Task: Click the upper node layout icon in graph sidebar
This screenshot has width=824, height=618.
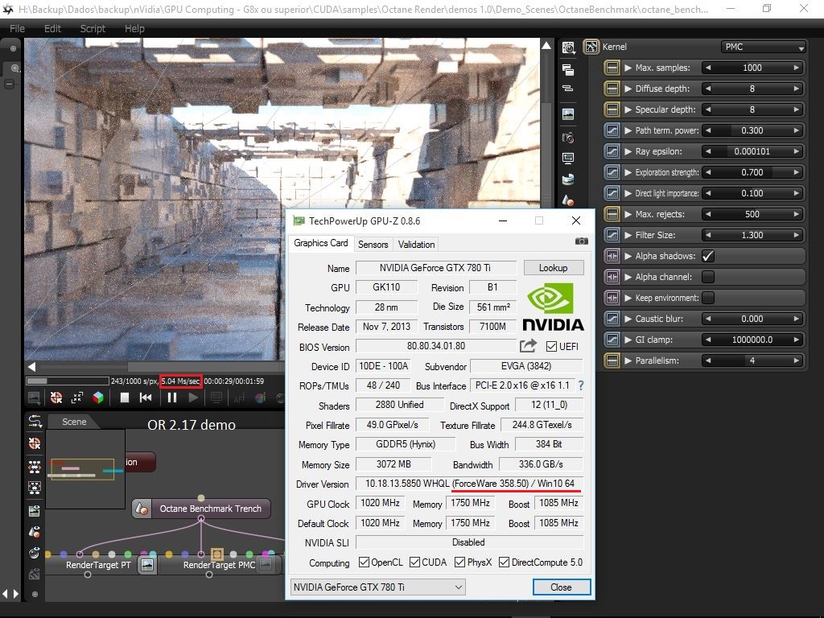Action: (35, 467)
